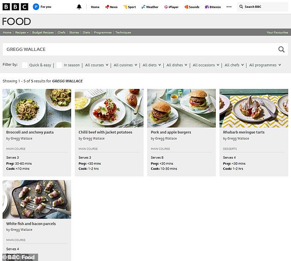Click 'by Gregg Wallace' under Broccoli pasta
Image resolution: width=291 pixels, height=261 pixels.
coord(19,139)
